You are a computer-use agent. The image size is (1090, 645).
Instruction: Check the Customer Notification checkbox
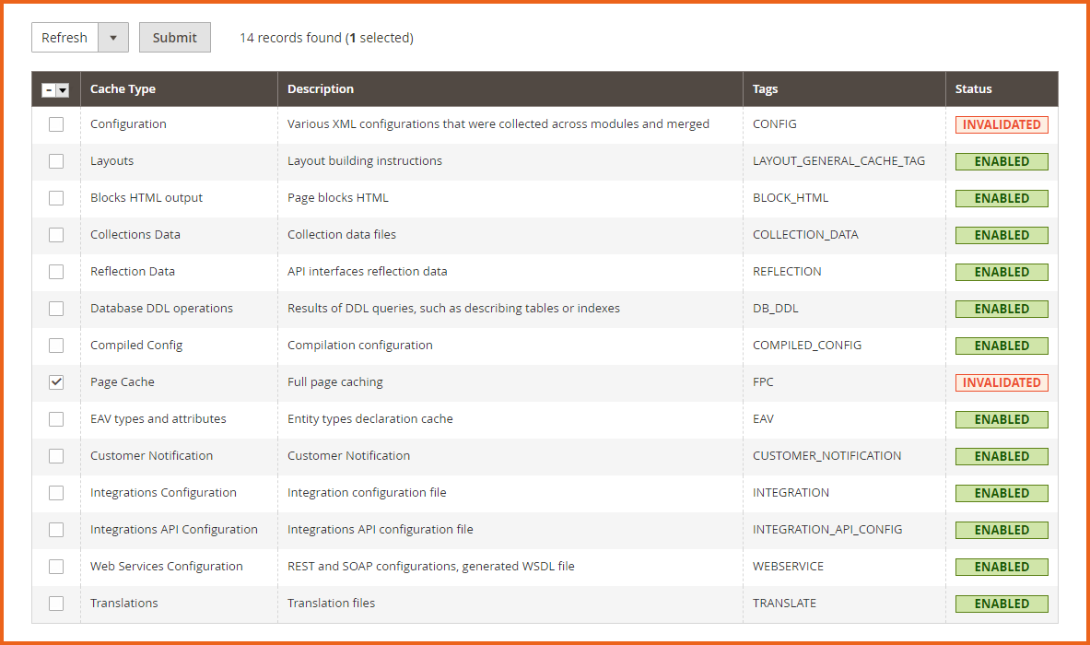tap(56, 455)
